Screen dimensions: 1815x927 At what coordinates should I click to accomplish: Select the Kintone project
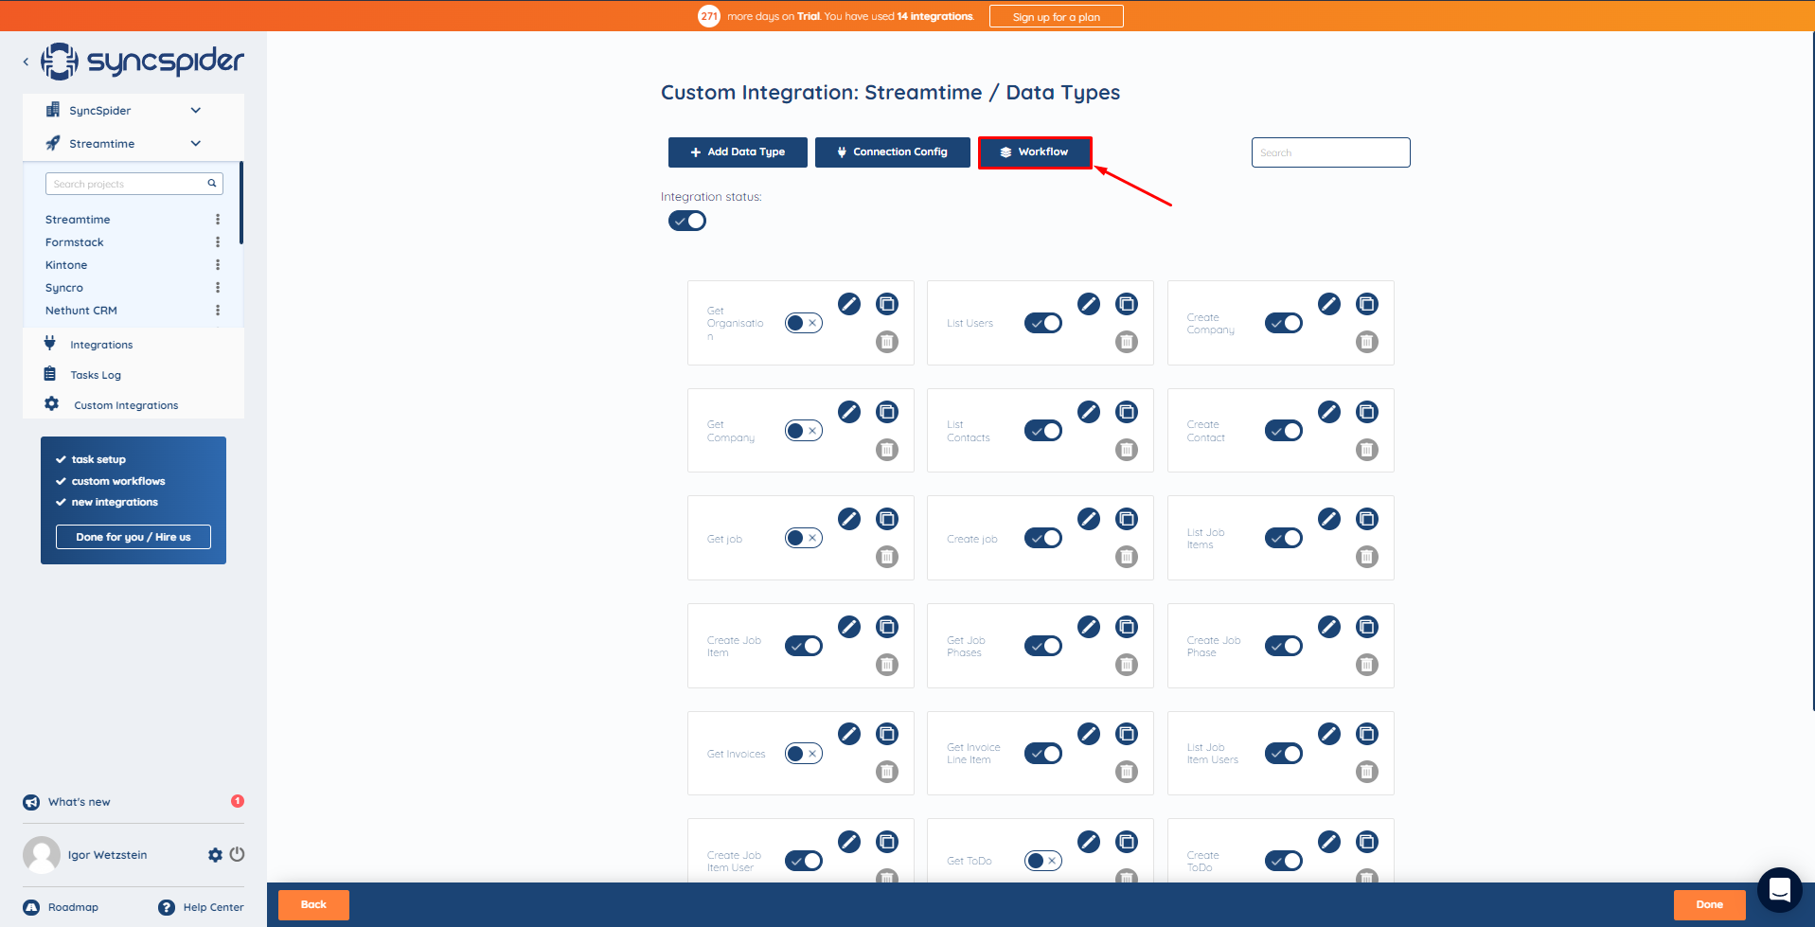(x=66, y=265)
